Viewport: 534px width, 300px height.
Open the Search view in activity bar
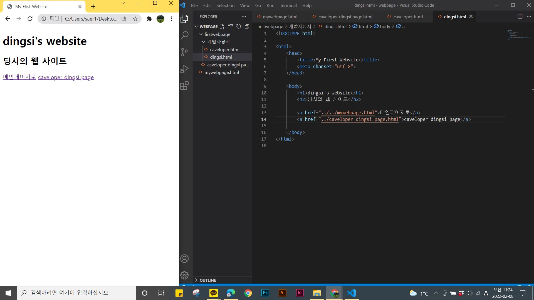click(x=184, y=35)
